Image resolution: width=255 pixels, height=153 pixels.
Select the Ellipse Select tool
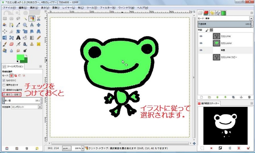coord(11,19)
